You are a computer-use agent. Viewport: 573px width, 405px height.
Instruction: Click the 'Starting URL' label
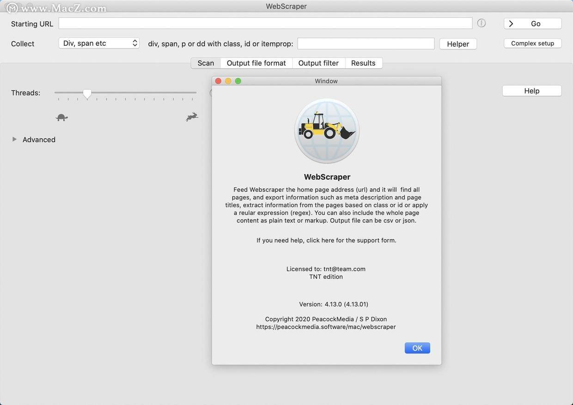click(x=32, y=24)
